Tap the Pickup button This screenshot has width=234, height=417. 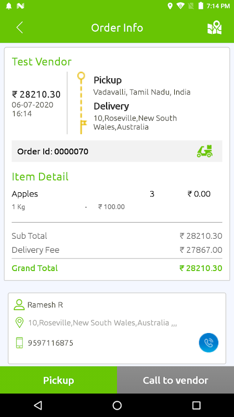point(58,380)
